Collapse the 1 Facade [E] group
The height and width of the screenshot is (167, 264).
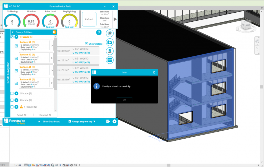16,37
